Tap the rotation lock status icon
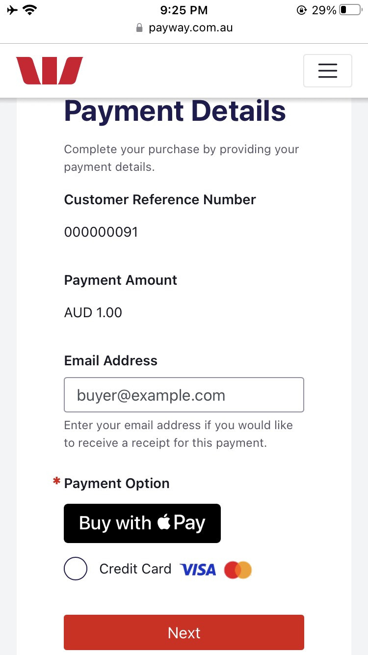368x655 pixels. (x=301, y=10)
